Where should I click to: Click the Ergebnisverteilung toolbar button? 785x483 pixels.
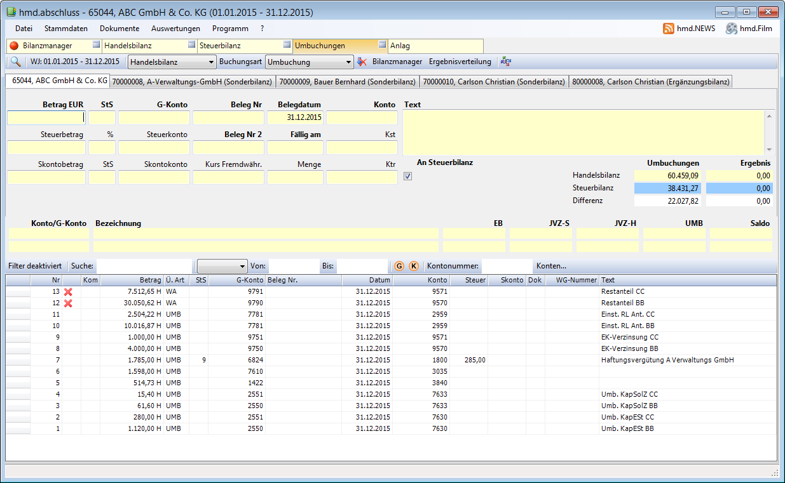[460, 62]
